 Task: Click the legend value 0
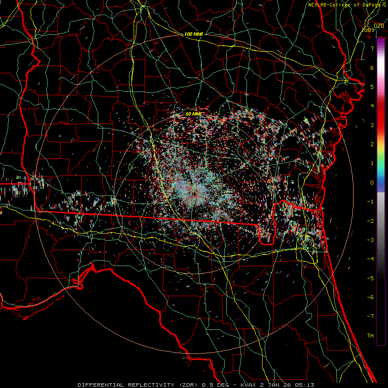(x=372, y=183)
